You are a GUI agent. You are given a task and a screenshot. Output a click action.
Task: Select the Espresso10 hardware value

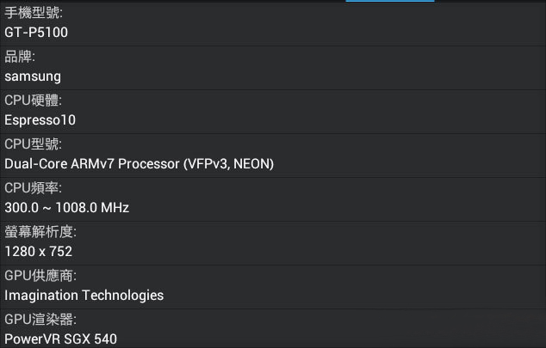tap(40, 120)
